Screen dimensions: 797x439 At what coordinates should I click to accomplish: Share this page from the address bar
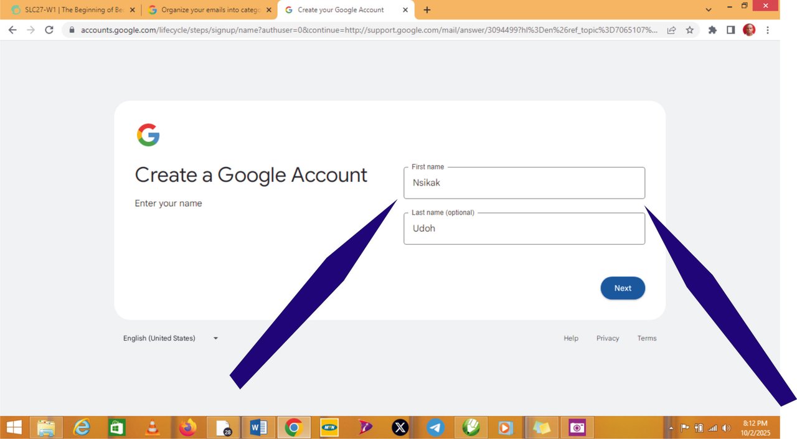[x=671, y=30]
